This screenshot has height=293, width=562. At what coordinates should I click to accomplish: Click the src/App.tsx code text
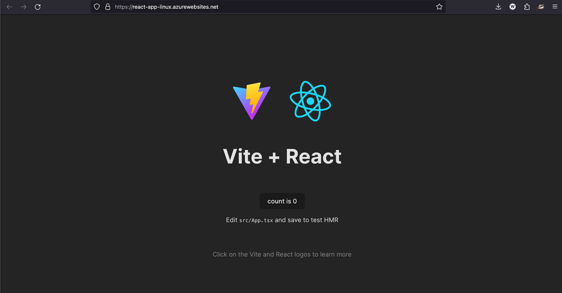[256, 220]
